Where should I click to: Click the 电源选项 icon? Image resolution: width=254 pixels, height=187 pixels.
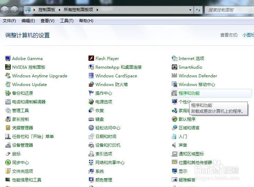click(91, 102)
